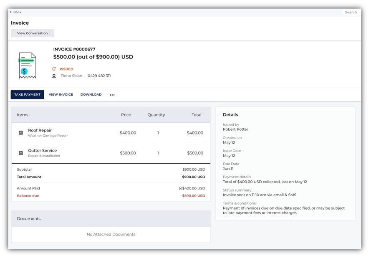Click the Total column header
The width and height of the screenshot is (376, 258).
pyautogui.click(x=197, y=115)
